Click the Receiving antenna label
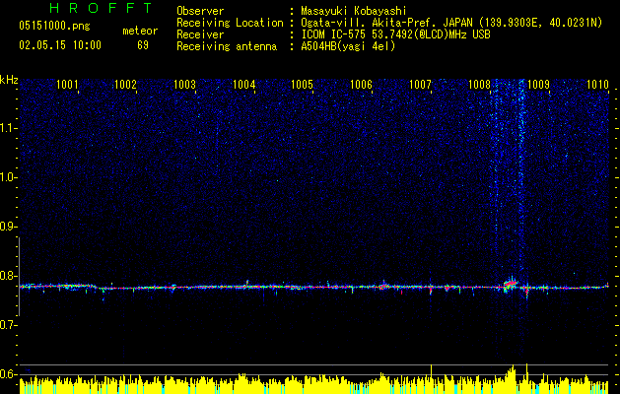The image size is (620, 394). (x=227, y=46)
